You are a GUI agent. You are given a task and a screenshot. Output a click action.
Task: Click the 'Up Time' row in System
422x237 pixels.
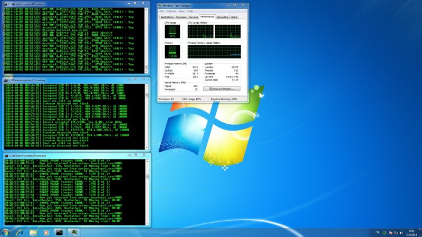tap(221, 77)
